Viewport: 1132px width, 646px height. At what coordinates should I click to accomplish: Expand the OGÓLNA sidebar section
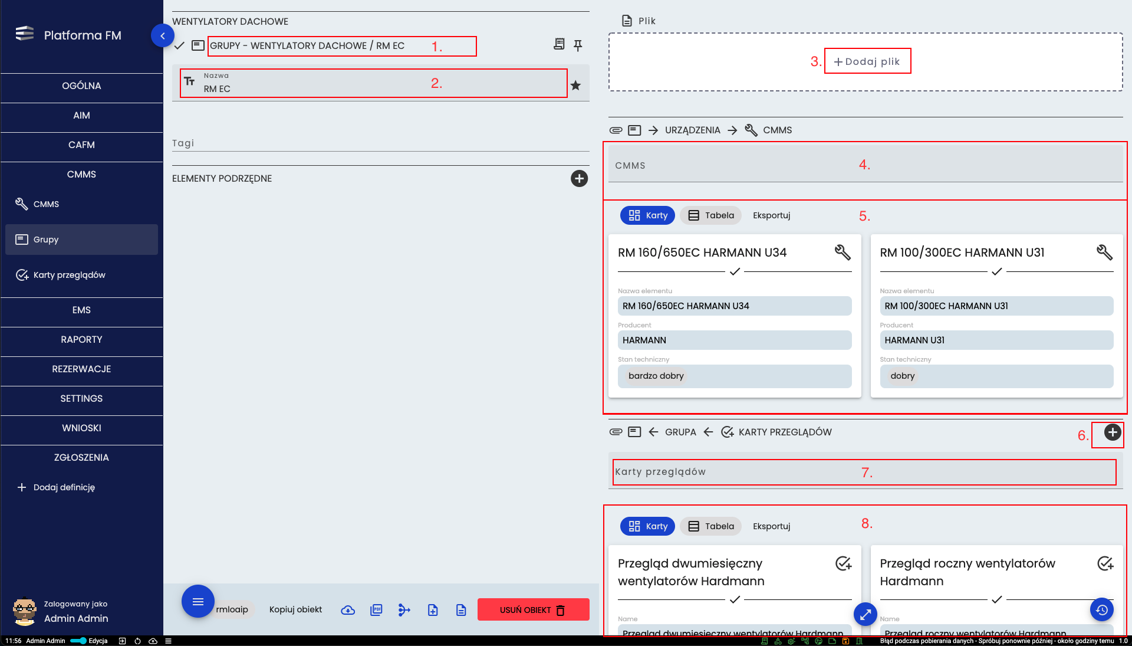[x=81, y=86]
